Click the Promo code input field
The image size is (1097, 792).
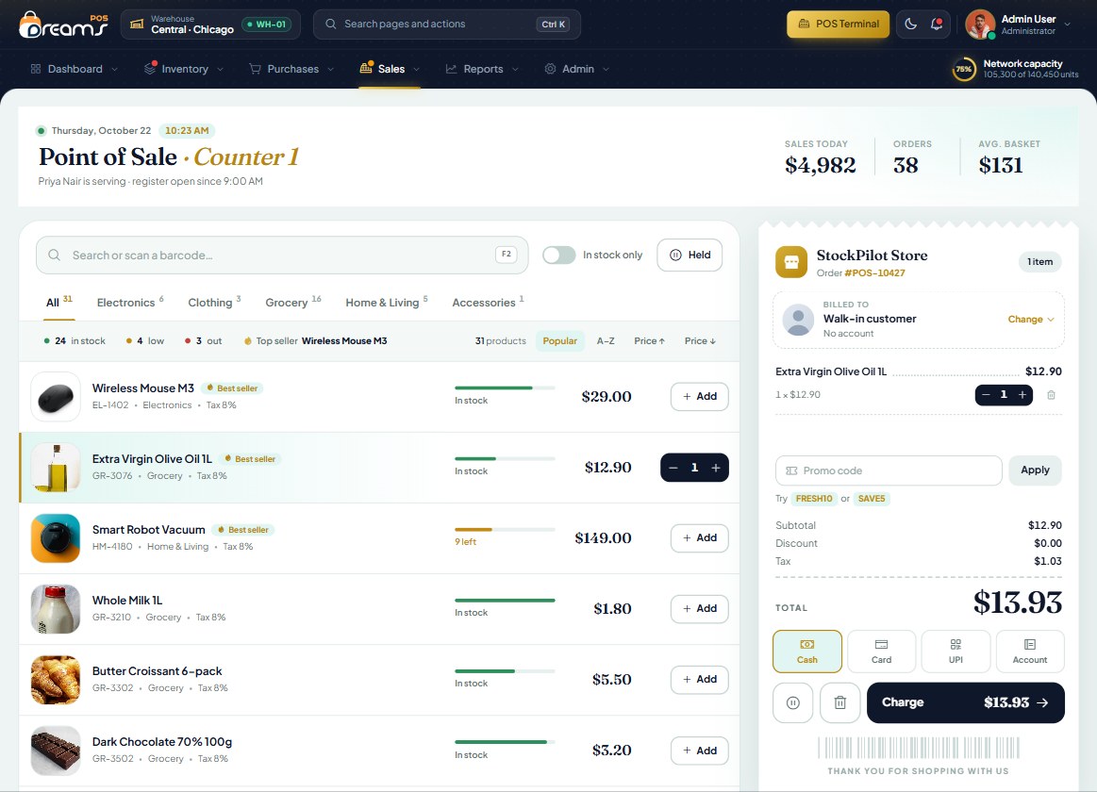click(889, 470)
